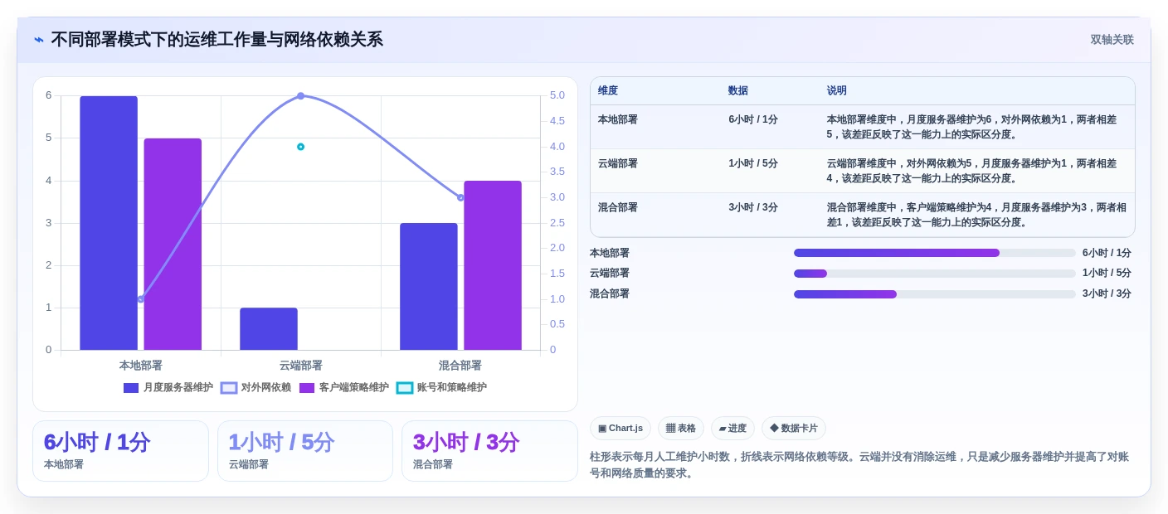Screen dimensions: 1168x514
Task: Click the lightning icon beside the title
Action: (x=39, y=40)
